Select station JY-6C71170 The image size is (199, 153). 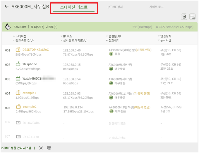tap(31, 137)
